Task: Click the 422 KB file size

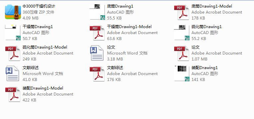Action: [29, 100]
